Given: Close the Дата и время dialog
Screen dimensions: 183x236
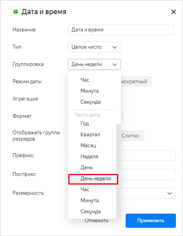Looking at the screenshot, I should [174, 12].
